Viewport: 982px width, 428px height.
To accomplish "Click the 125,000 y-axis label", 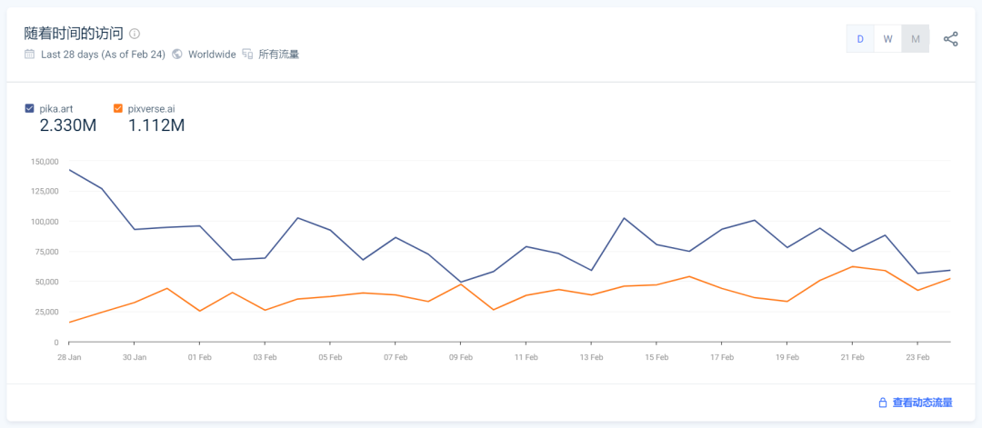I will [x=45, y=192].
